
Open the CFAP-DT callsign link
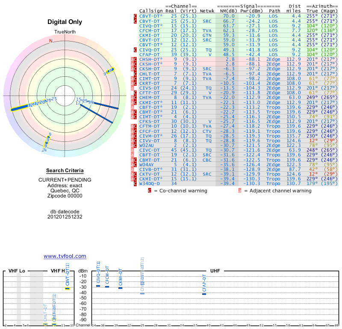click(150, 54)
